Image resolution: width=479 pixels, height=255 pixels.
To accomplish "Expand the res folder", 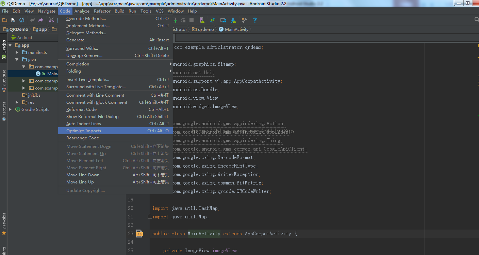I will click(17, 102).
